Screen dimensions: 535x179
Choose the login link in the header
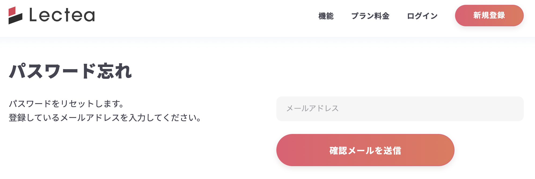(422, 16)
